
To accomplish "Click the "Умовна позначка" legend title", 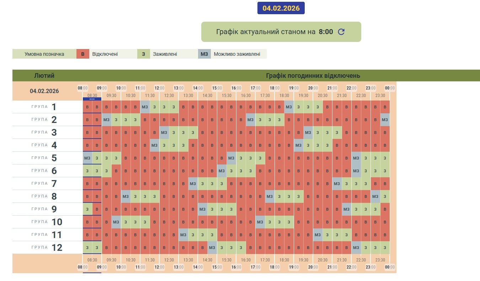I will click(x=44, y=54).
